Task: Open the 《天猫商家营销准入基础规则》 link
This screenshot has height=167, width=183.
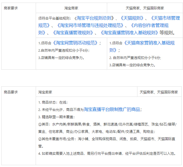Action: point(149,43)
